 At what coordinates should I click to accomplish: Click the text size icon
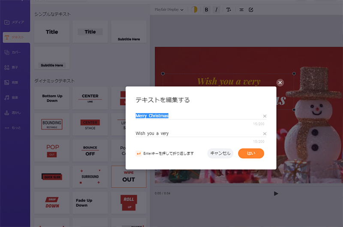pos(229,9)
